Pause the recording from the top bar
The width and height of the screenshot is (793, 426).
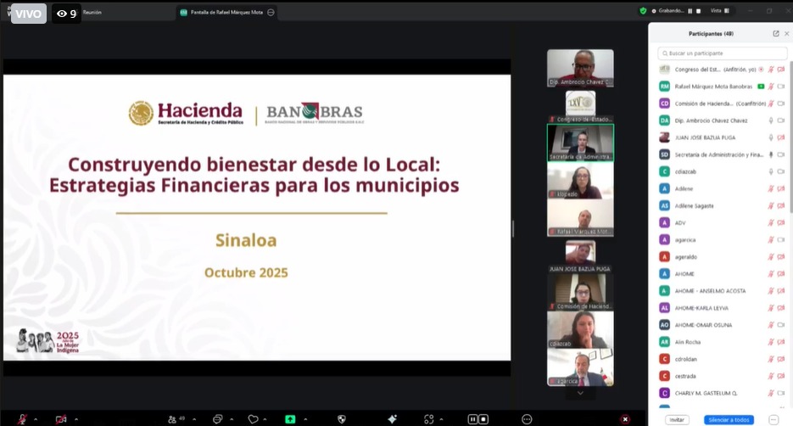click(690, 11)
